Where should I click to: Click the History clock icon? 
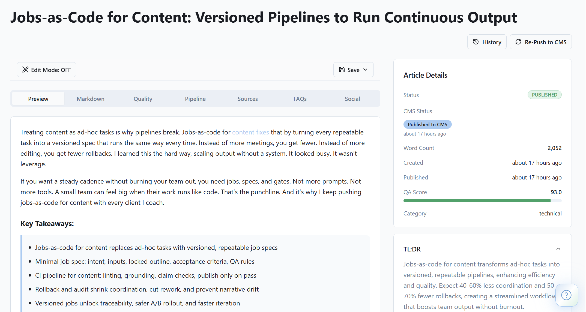click(476, 42)
